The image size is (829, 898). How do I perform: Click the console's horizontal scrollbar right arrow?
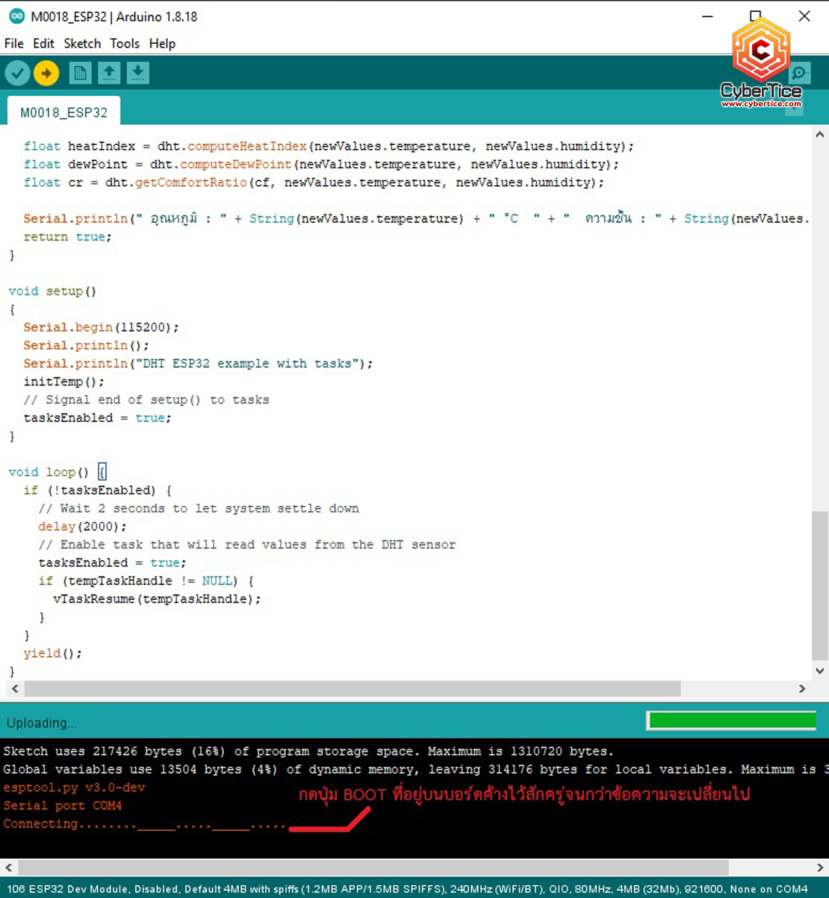(820, 868)
